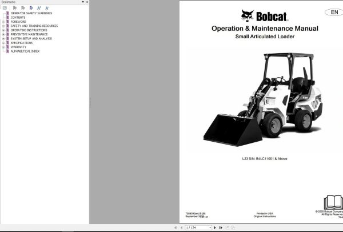Select SAFETY AND TRAINING RESOURCES entry

[34, 26]
